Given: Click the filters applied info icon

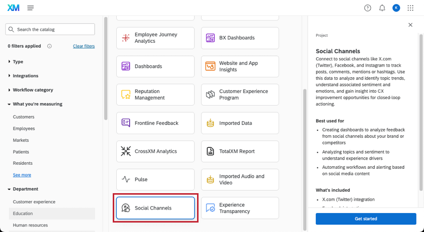Looking at the screenshot, I should coord(49,46).
